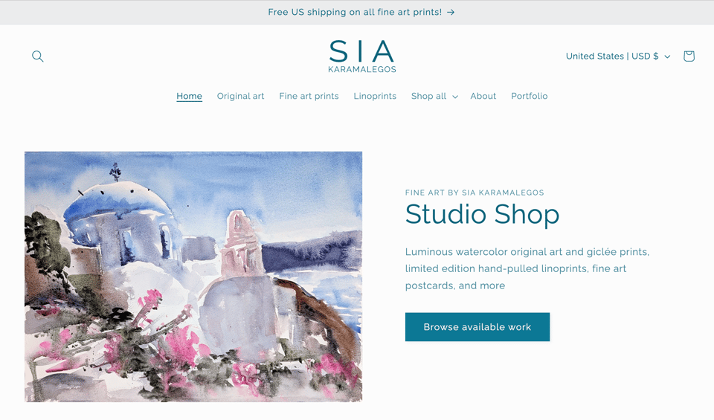The height and width of the screenshot is (420, 714).
Task: Open the Portfolio link
Action: click(x=529, y=96)
